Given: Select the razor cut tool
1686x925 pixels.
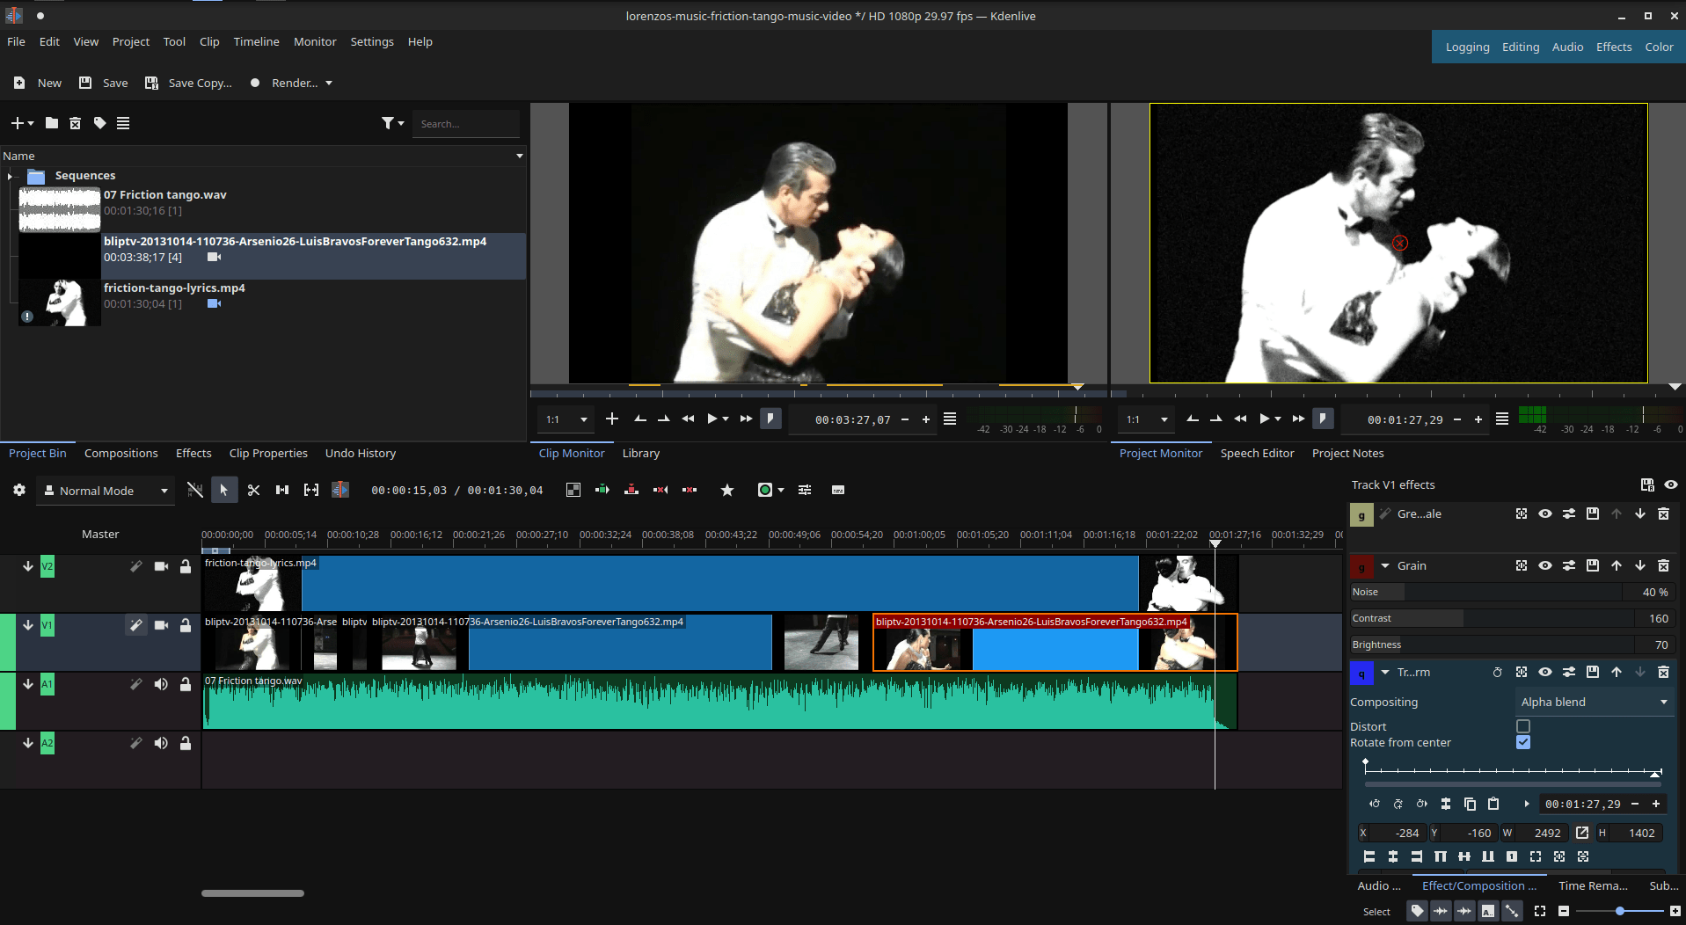Looking at the screenshot, I should coord(253,490).
